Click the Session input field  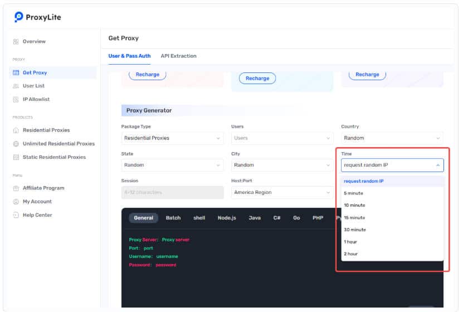tap(173, 192)
